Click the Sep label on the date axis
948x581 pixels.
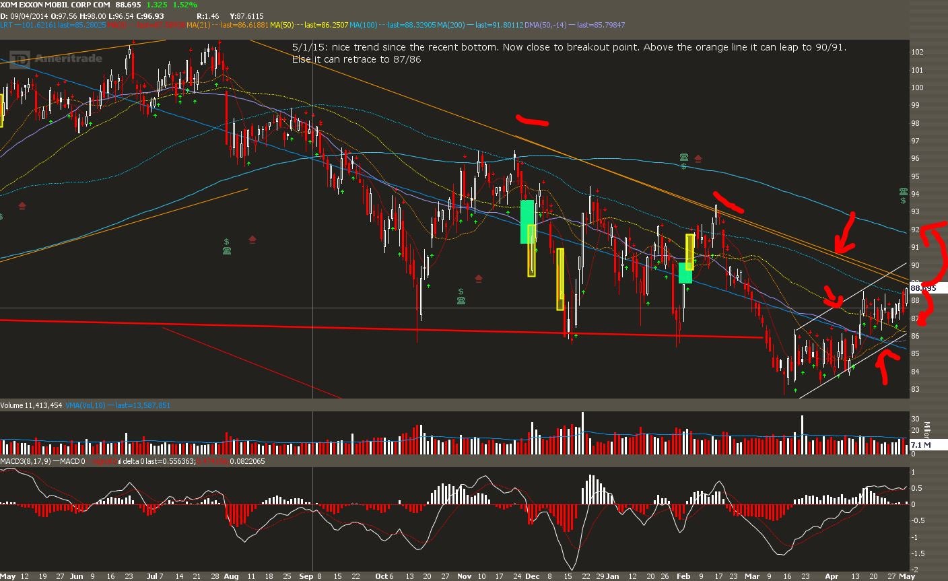306,576
